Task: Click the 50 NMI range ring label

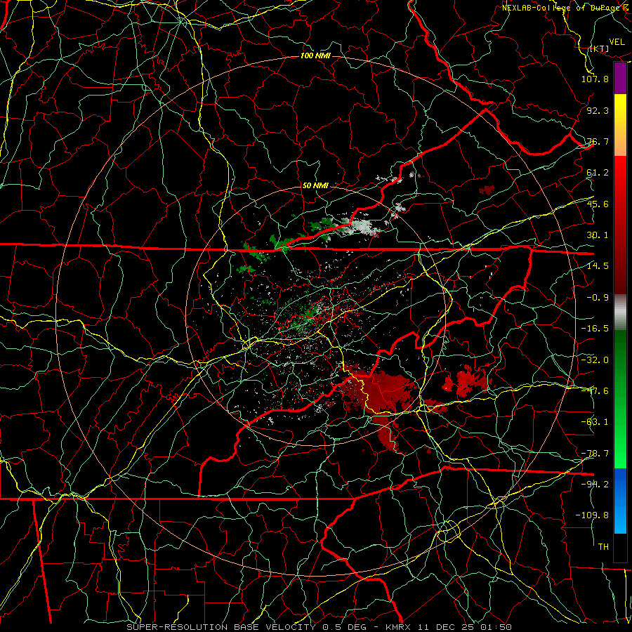Action: (x=315, y=185)
